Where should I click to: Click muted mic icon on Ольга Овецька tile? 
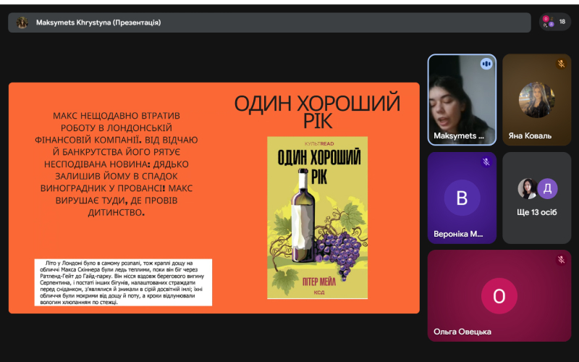tap(561, 260)
